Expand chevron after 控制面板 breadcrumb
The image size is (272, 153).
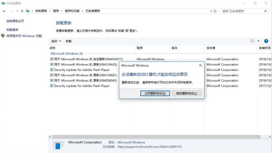click(50, 11)
